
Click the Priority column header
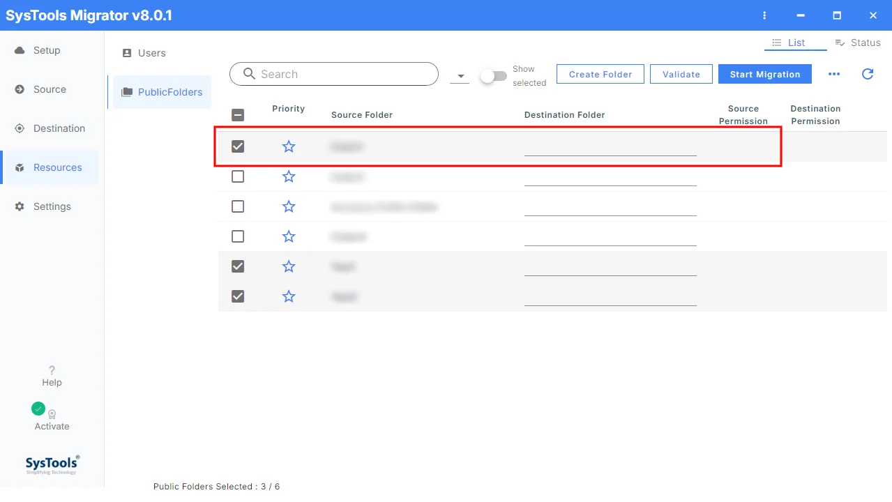289,109
